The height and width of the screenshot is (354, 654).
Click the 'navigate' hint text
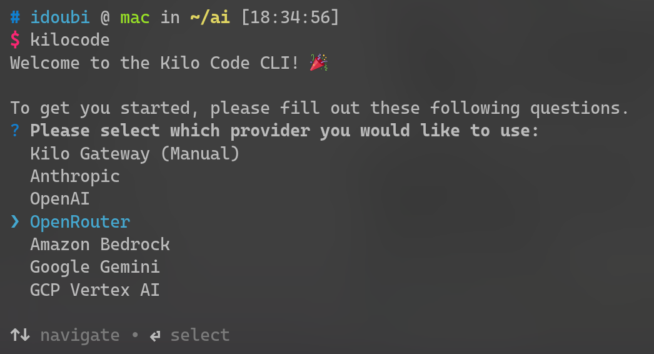coord(79,335)
